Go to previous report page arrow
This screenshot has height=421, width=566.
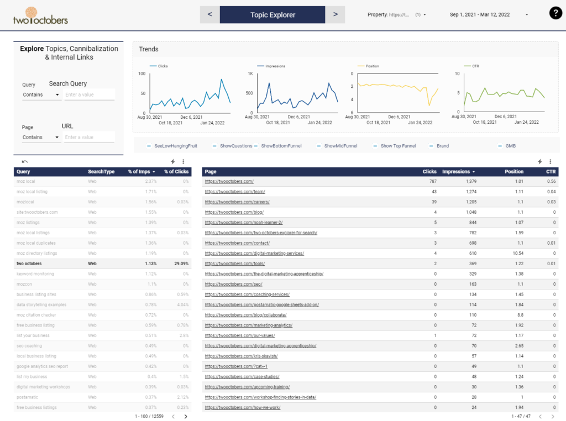(209, 14)
